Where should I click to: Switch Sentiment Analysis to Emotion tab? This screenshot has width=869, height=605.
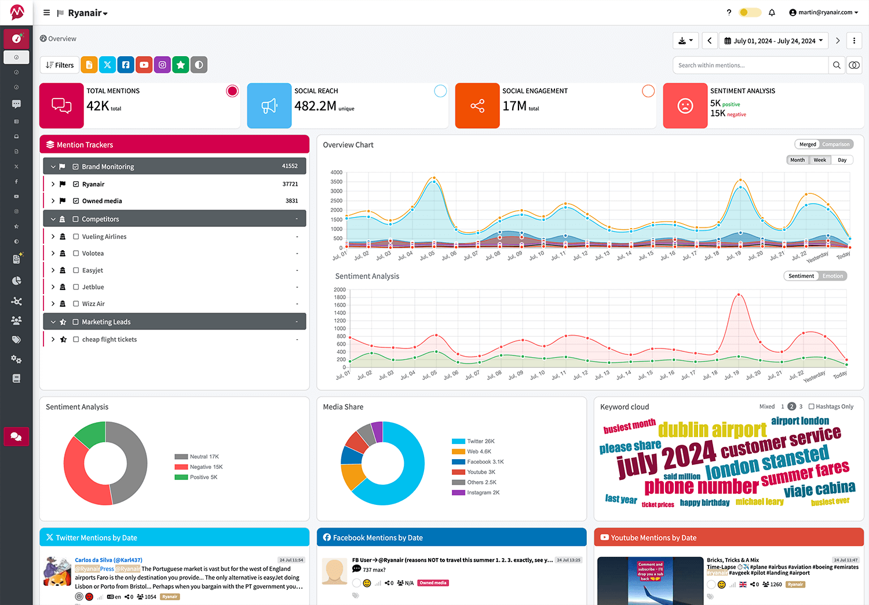click(833, 276)
